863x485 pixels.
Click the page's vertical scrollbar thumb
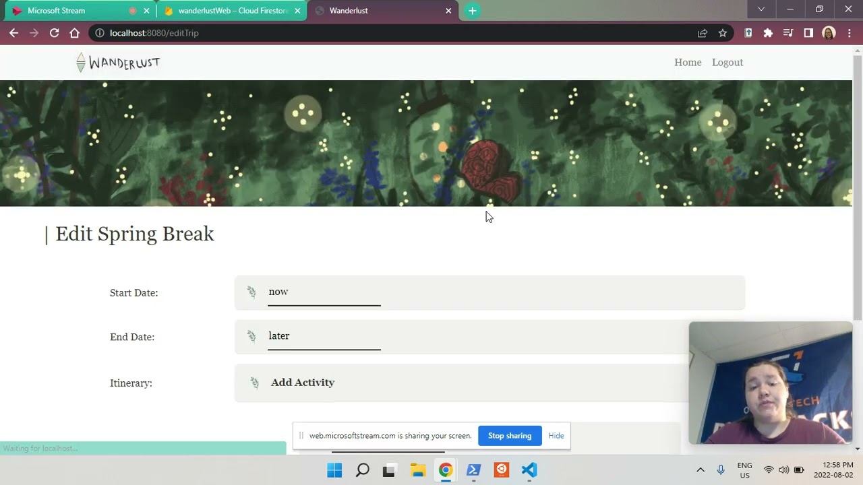pos(858,187)
